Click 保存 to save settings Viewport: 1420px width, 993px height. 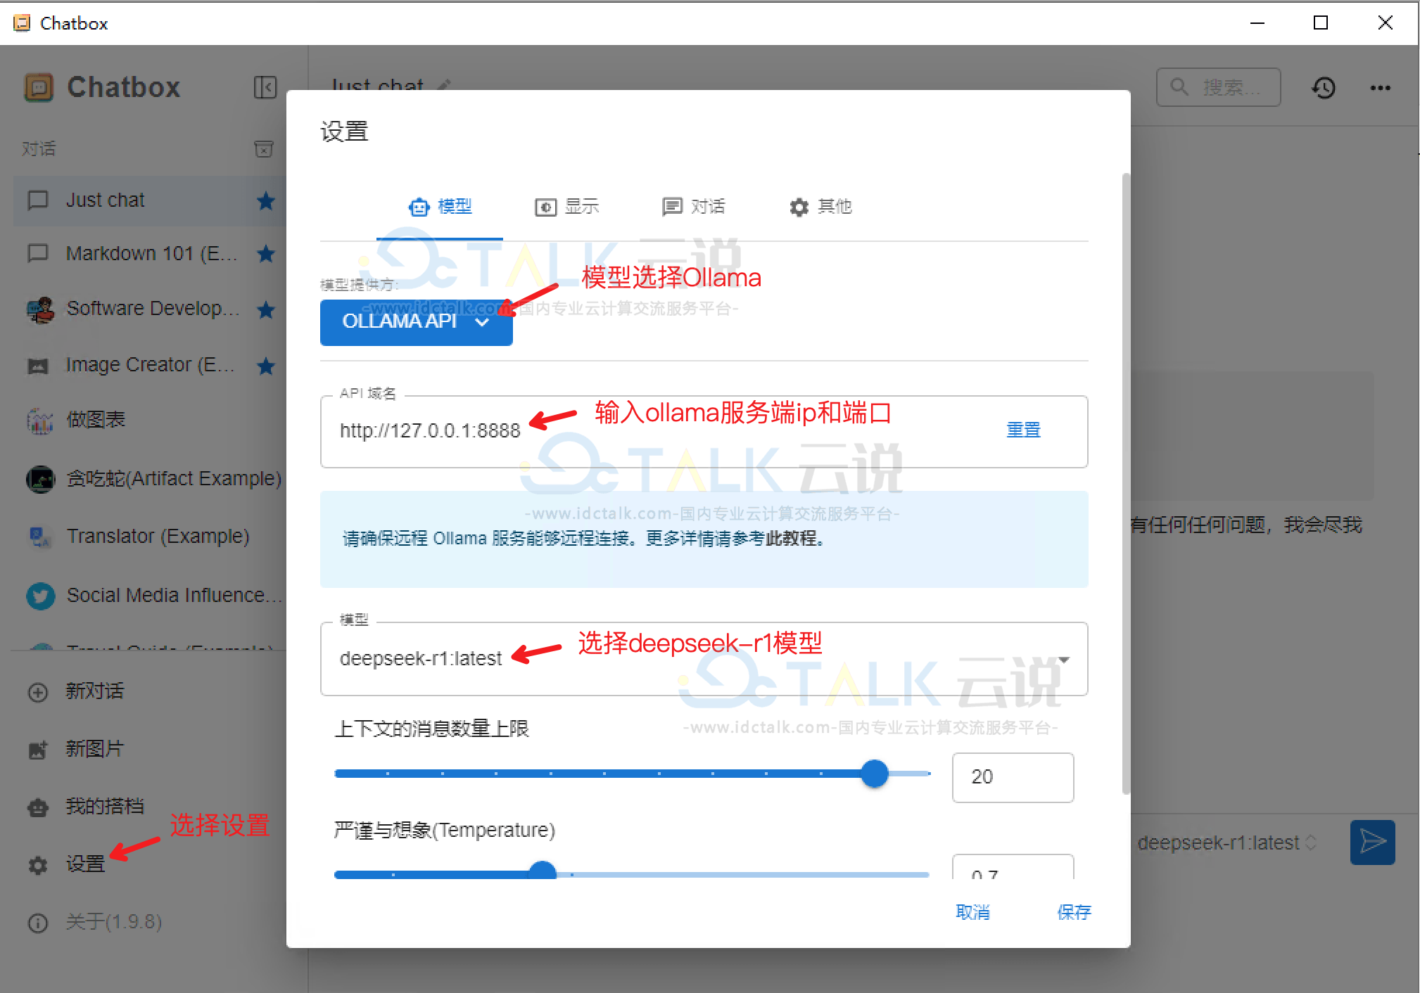(x=1074, y=912)
